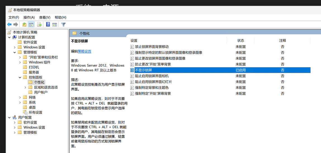Sort list by the 状态 column header
Viewport: 321px width, 153px height.
(240, 41)
